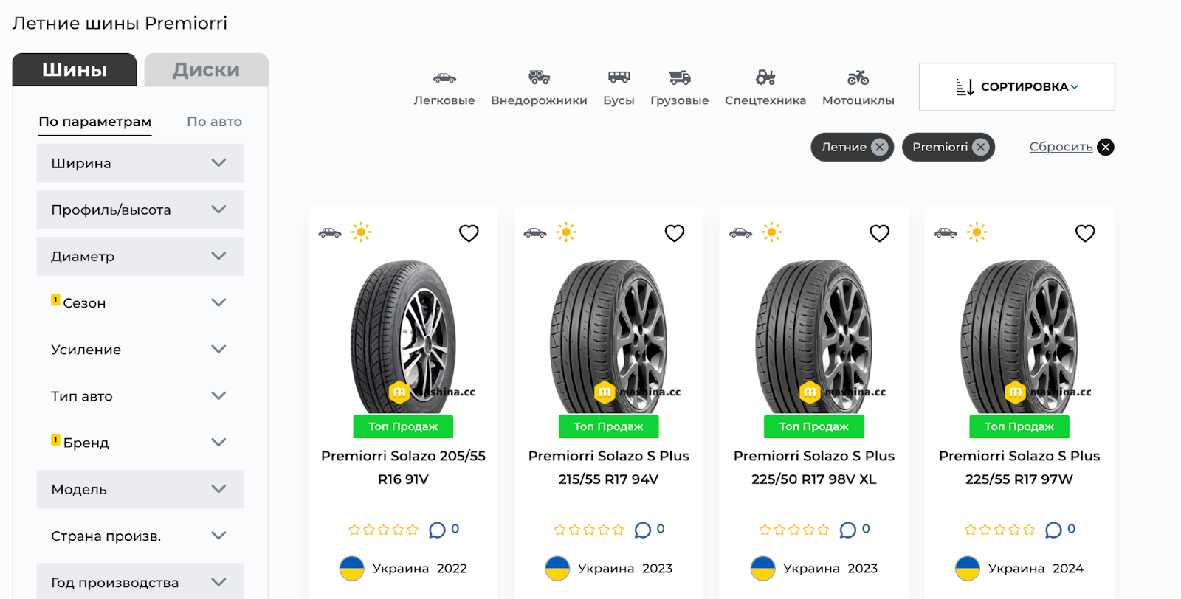Open the Спецтехника tractor category icon

tap(765, 77)
